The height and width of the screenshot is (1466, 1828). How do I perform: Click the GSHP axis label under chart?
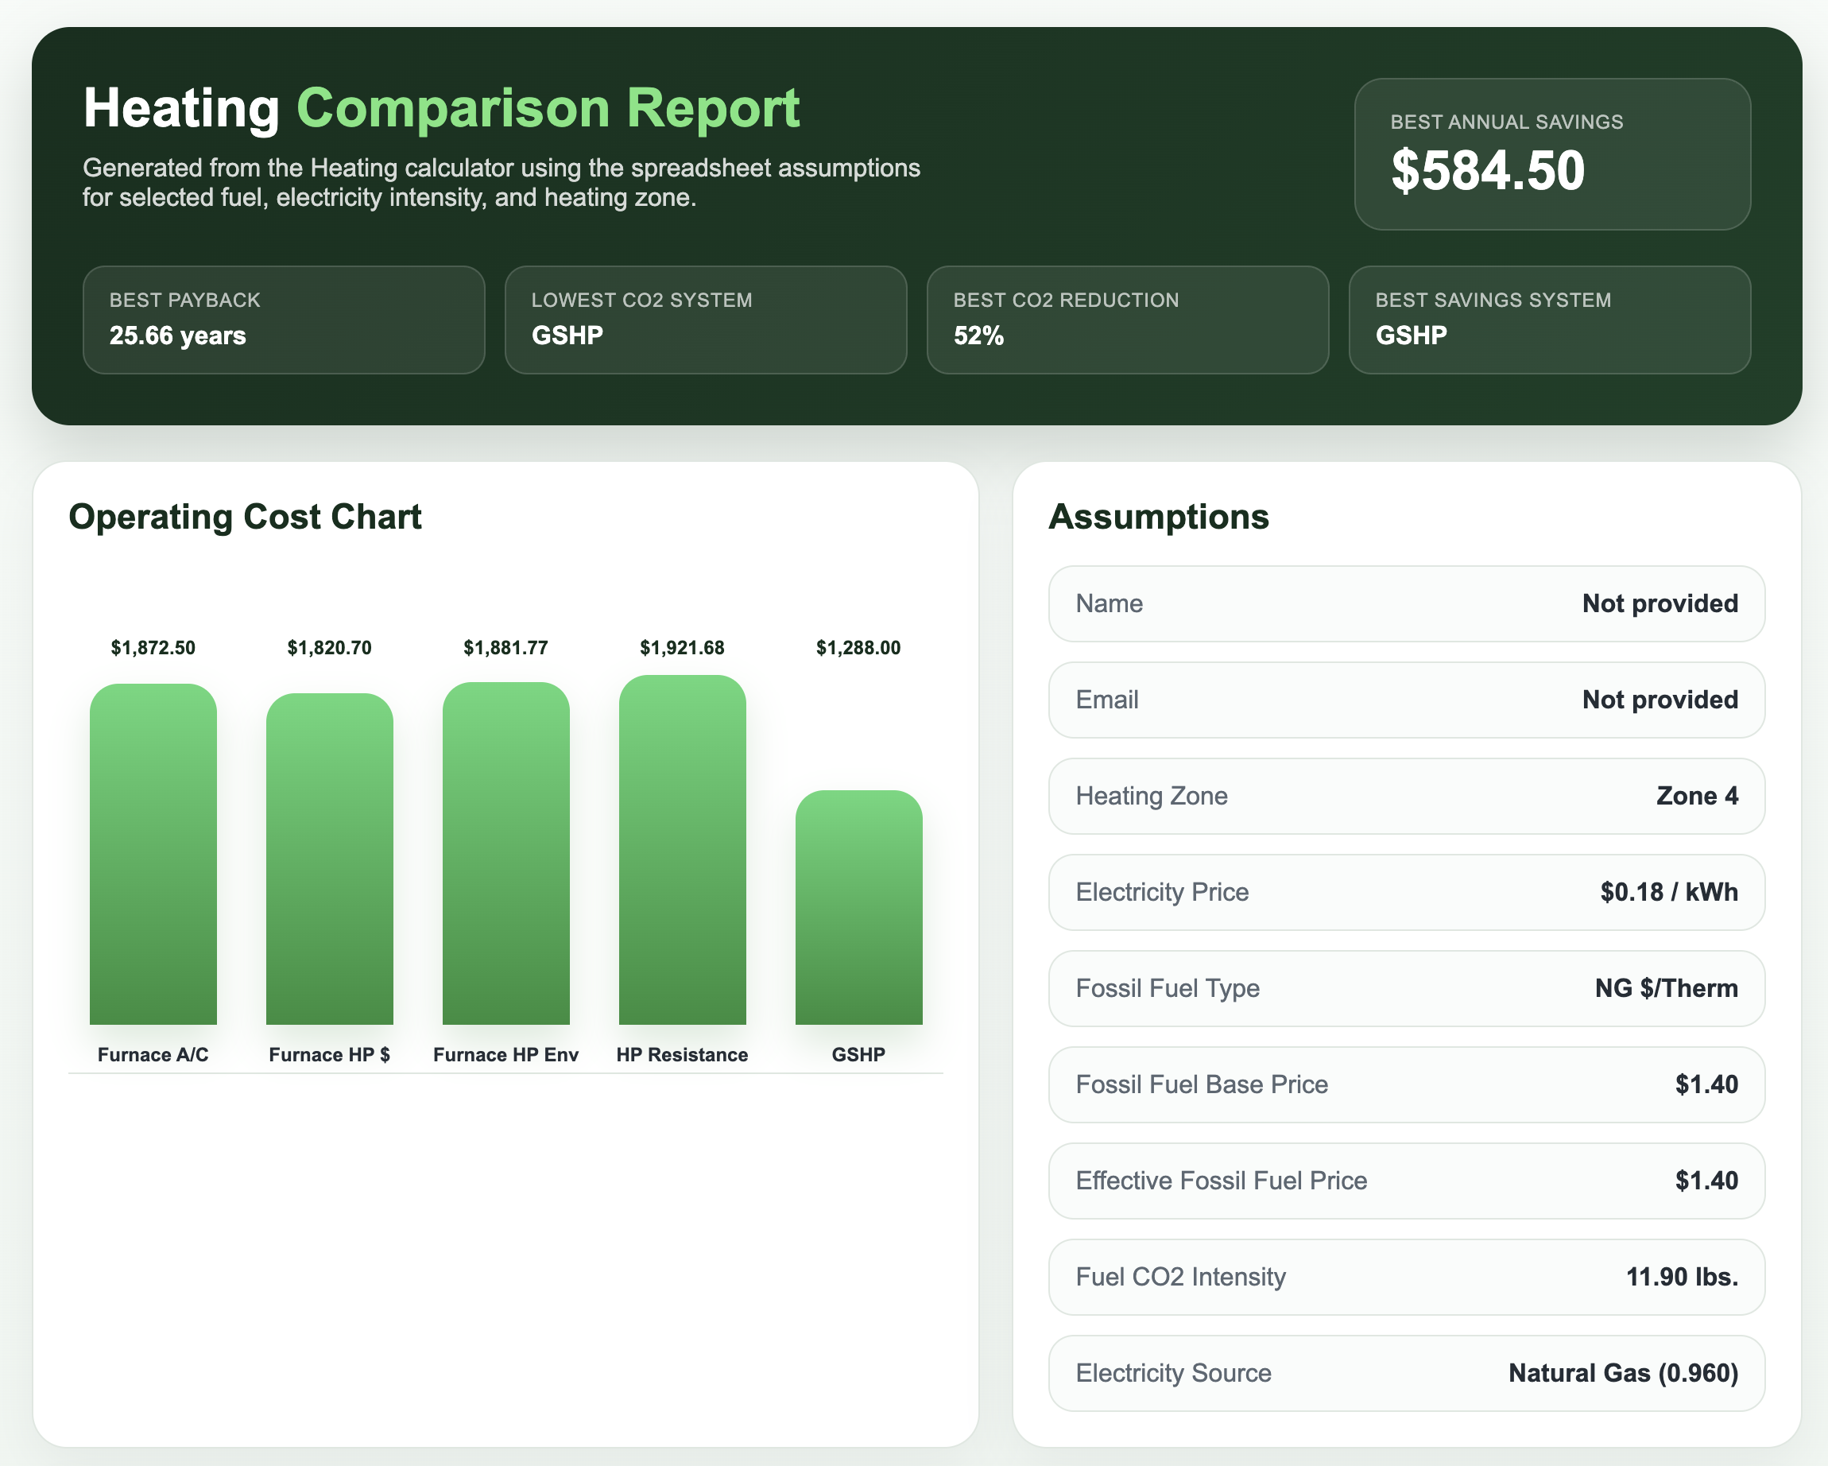[859, 1055]
